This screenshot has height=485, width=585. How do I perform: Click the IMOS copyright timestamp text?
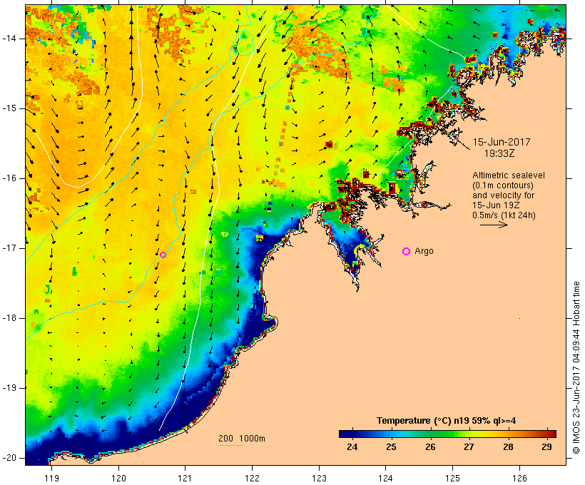click(x=576, y=367)
